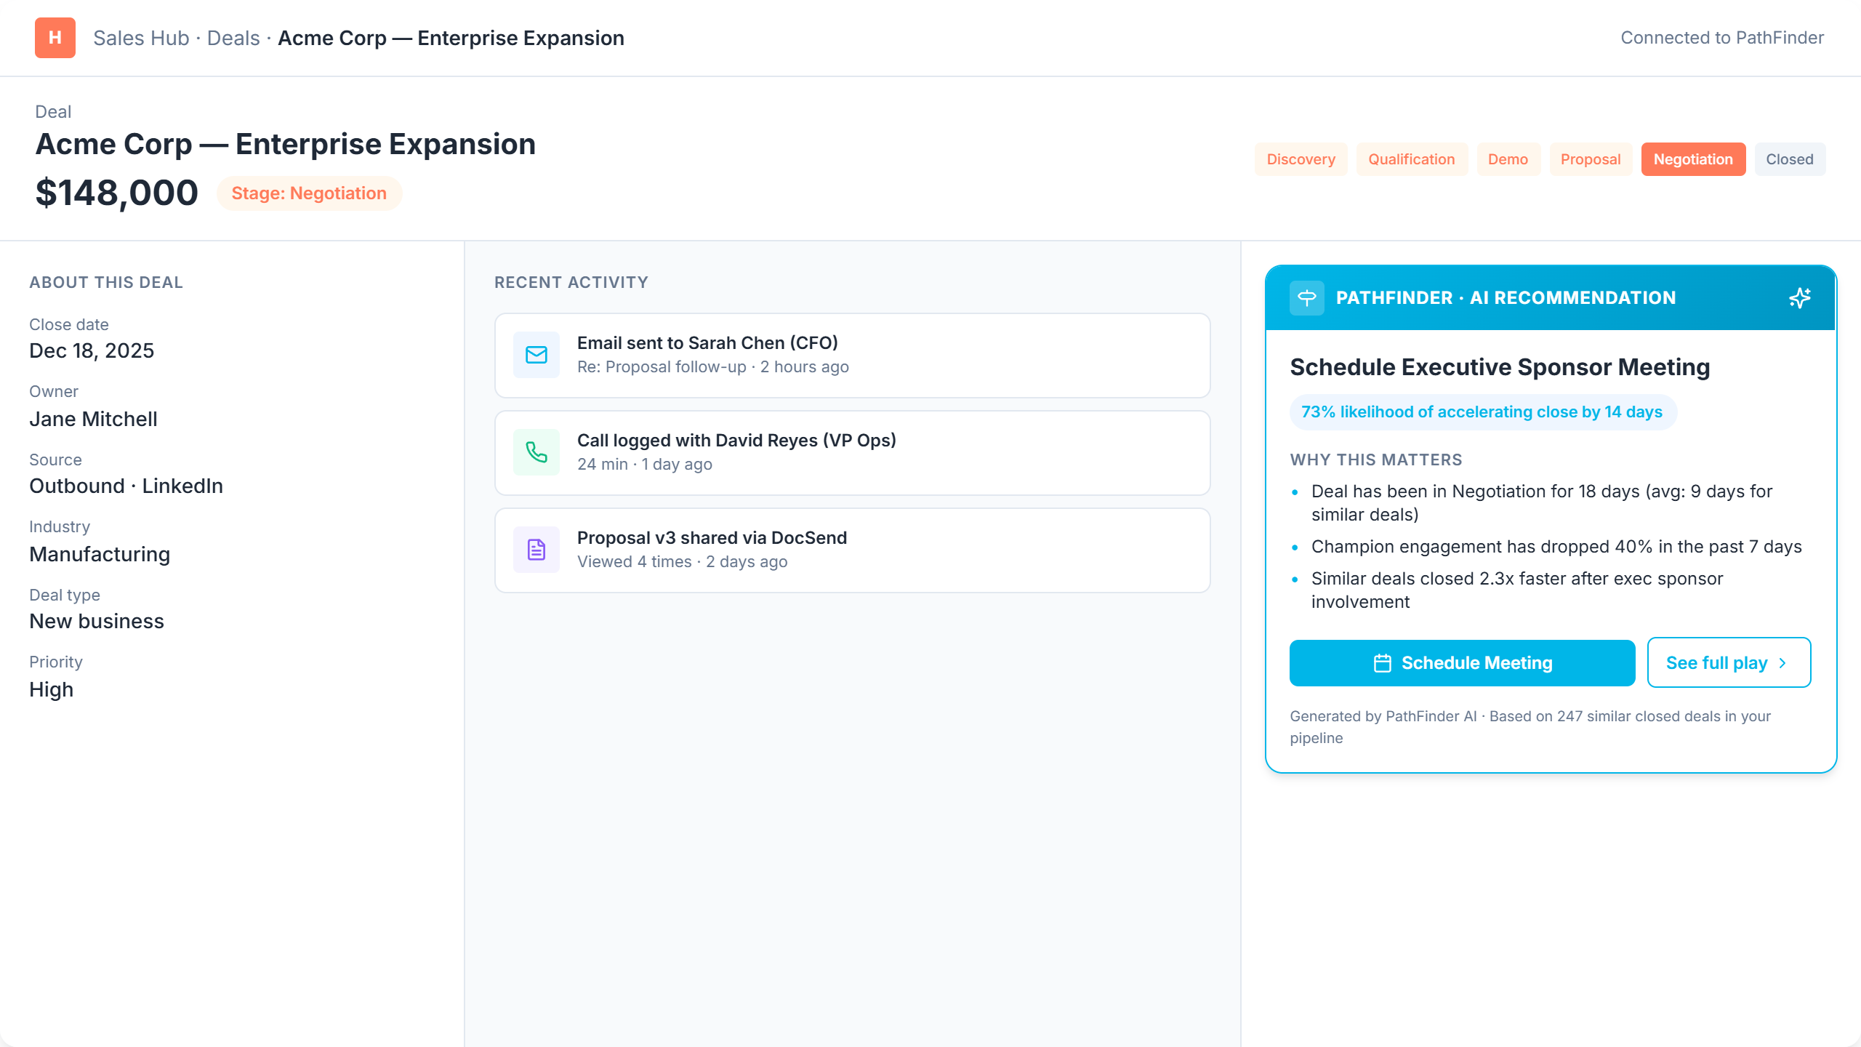Select the active Negotiation stage
The height and width of the screenshot is (1047, 1861).
pos(1694,159)
